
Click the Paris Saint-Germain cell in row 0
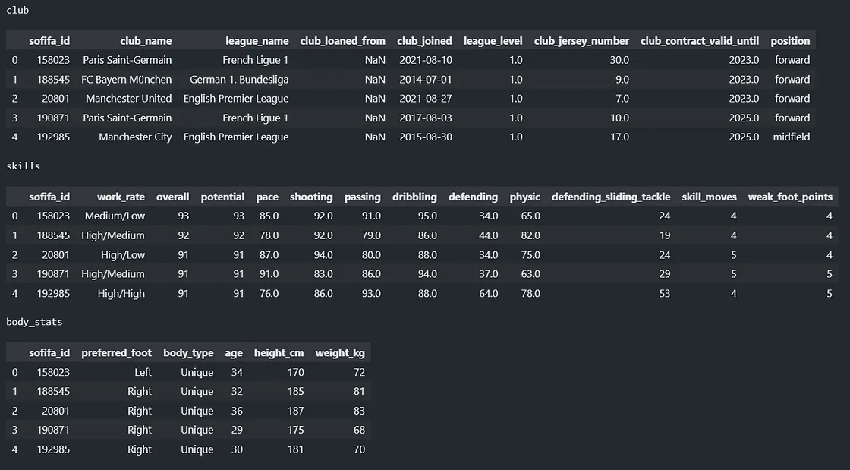127,60
